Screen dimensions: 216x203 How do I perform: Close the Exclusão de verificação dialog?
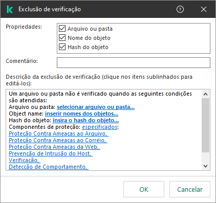point(204,9)
